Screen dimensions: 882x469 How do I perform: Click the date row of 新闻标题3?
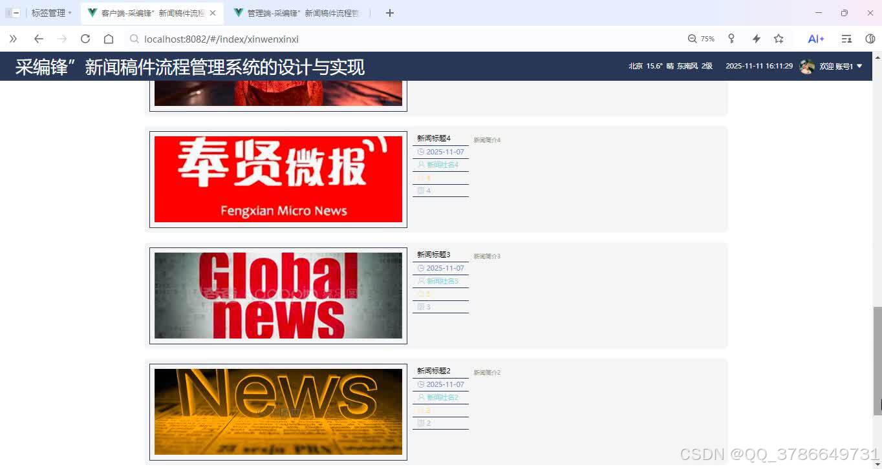[x=440, y=268]
